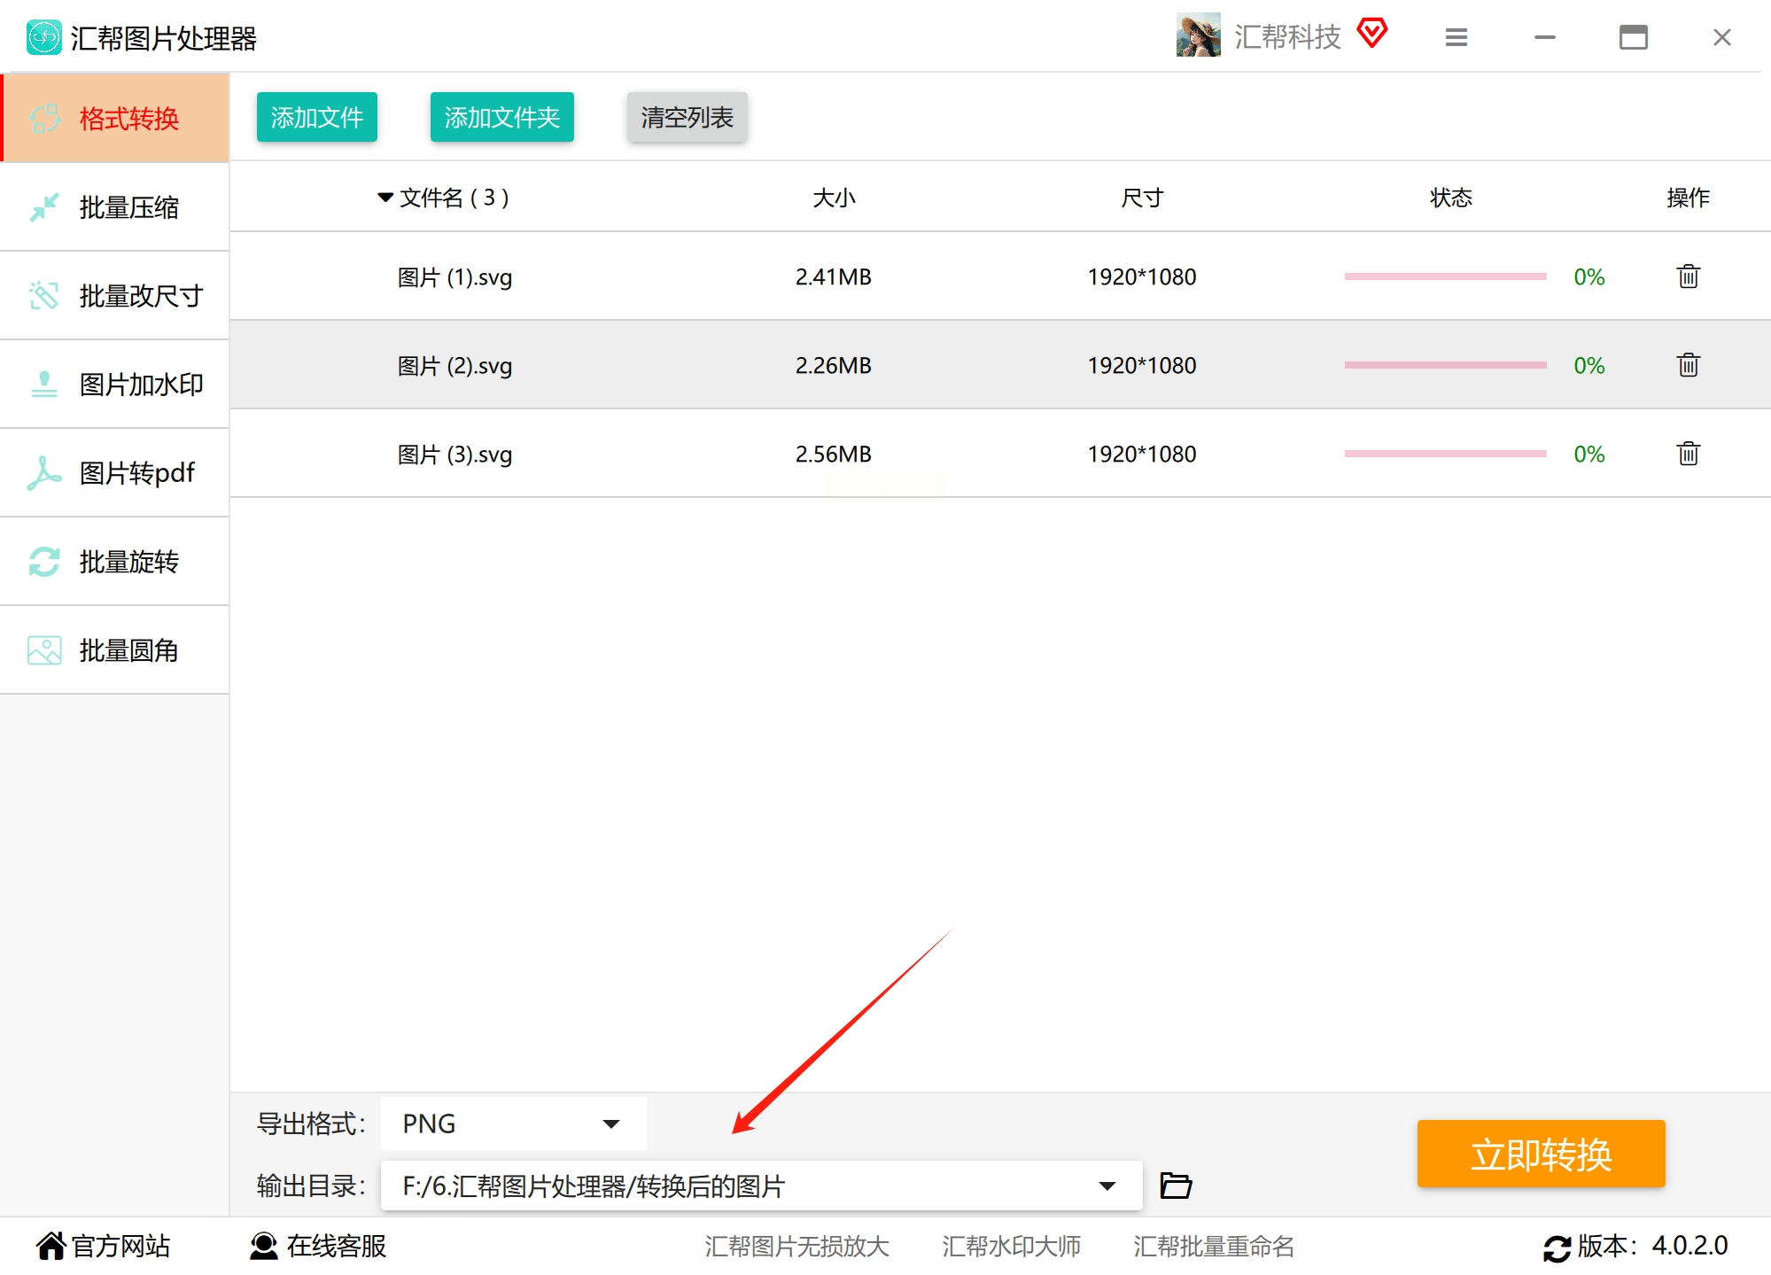
Task: Click progress bar of 图片 (1).svg
Action: click(1445, 276)
